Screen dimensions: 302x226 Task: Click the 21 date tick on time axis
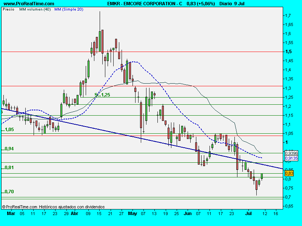(110, 214)
